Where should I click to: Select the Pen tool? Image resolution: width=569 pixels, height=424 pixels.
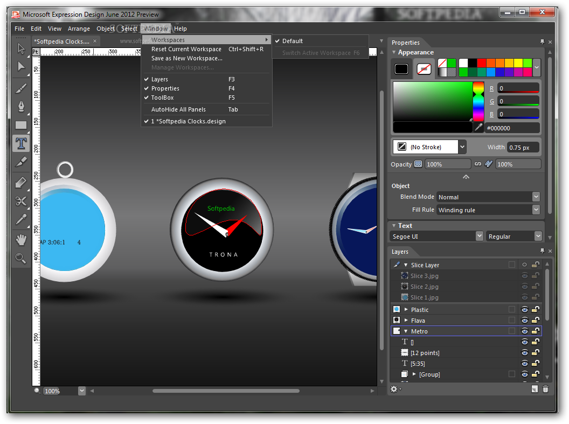click(21, 106)
